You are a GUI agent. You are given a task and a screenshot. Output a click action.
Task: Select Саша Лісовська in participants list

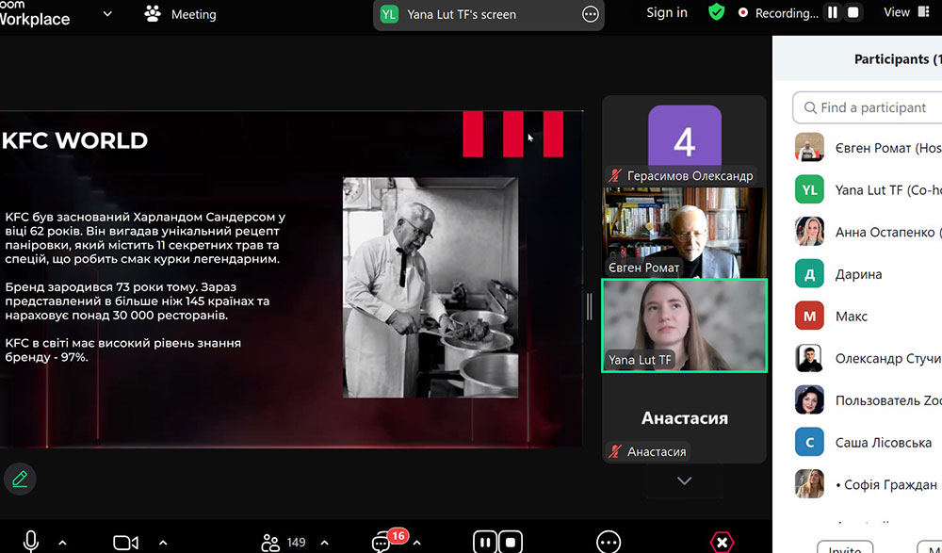[867, 443]
